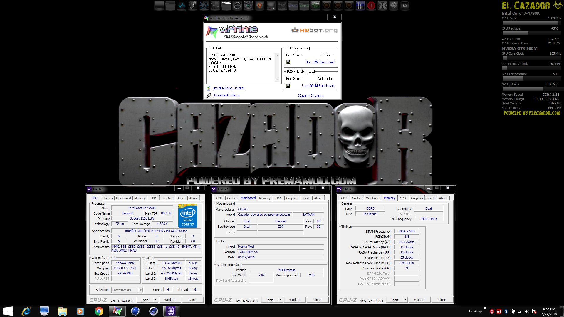Click the GPU Temperature bar in the sidebar

(531, 79)
